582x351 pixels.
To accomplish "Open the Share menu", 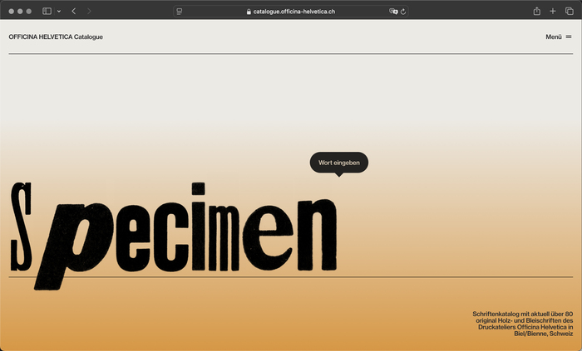I will click(537, 12).
